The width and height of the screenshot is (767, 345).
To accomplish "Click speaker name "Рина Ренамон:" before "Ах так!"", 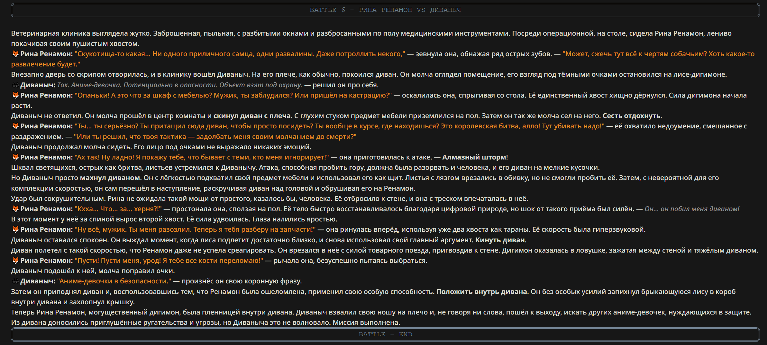I will pyautogui.click(x=47, y=157).
